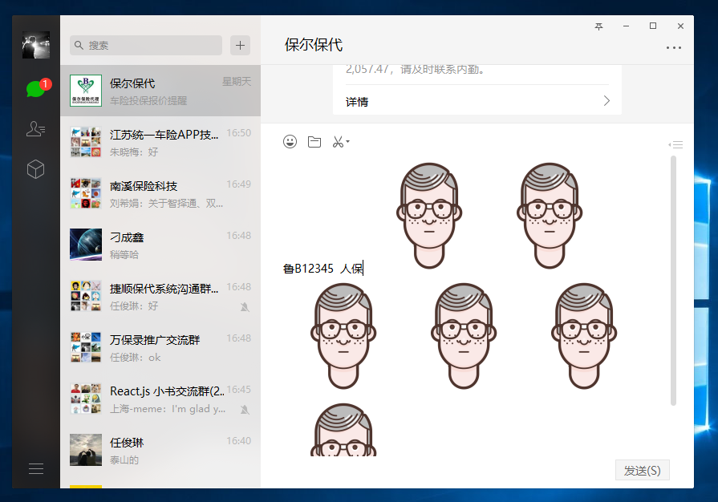Viewport: 718px width, 502px height.
Task: Open the Chats tab with unread badge
Action: click(x=38, y=88)
